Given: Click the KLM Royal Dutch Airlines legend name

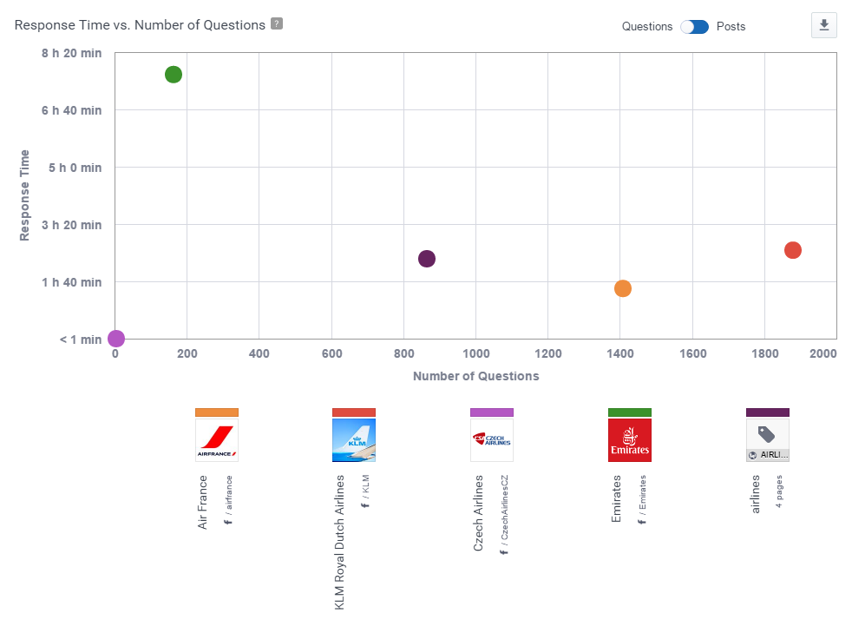Looking at the screenshot, I should 339,542.
